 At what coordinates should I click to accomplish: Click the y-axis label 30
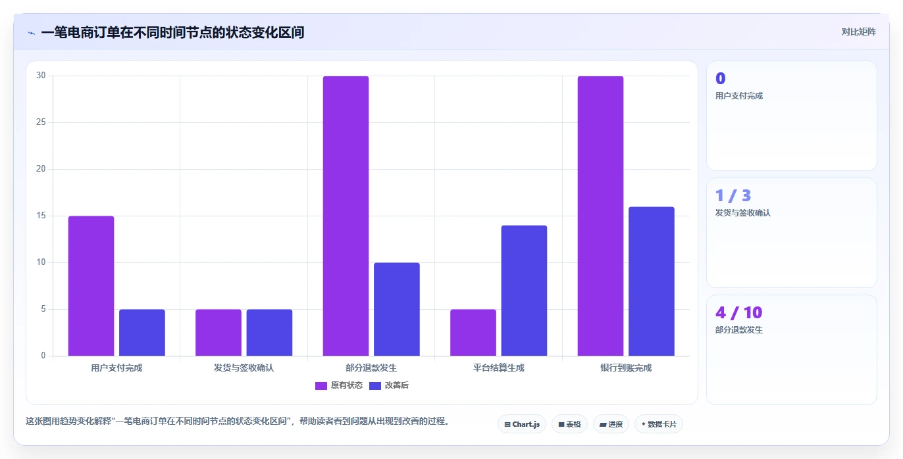41,76
